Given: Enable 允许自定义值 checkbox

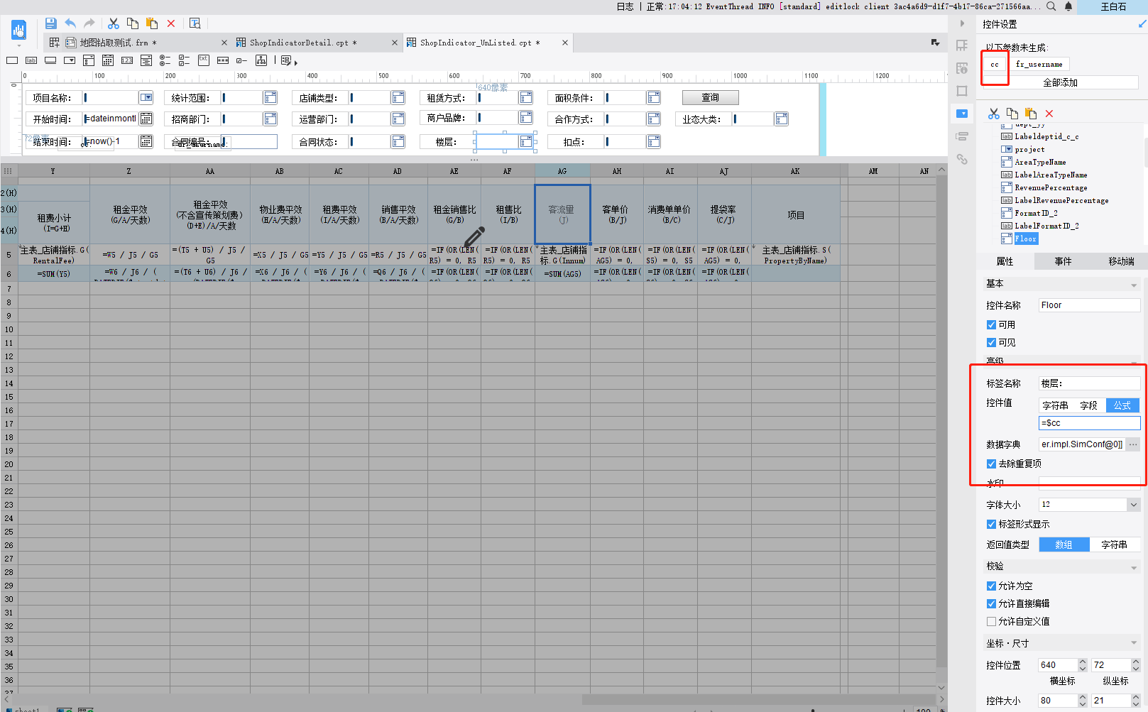Looking at the screenshot, I should 991,621.
